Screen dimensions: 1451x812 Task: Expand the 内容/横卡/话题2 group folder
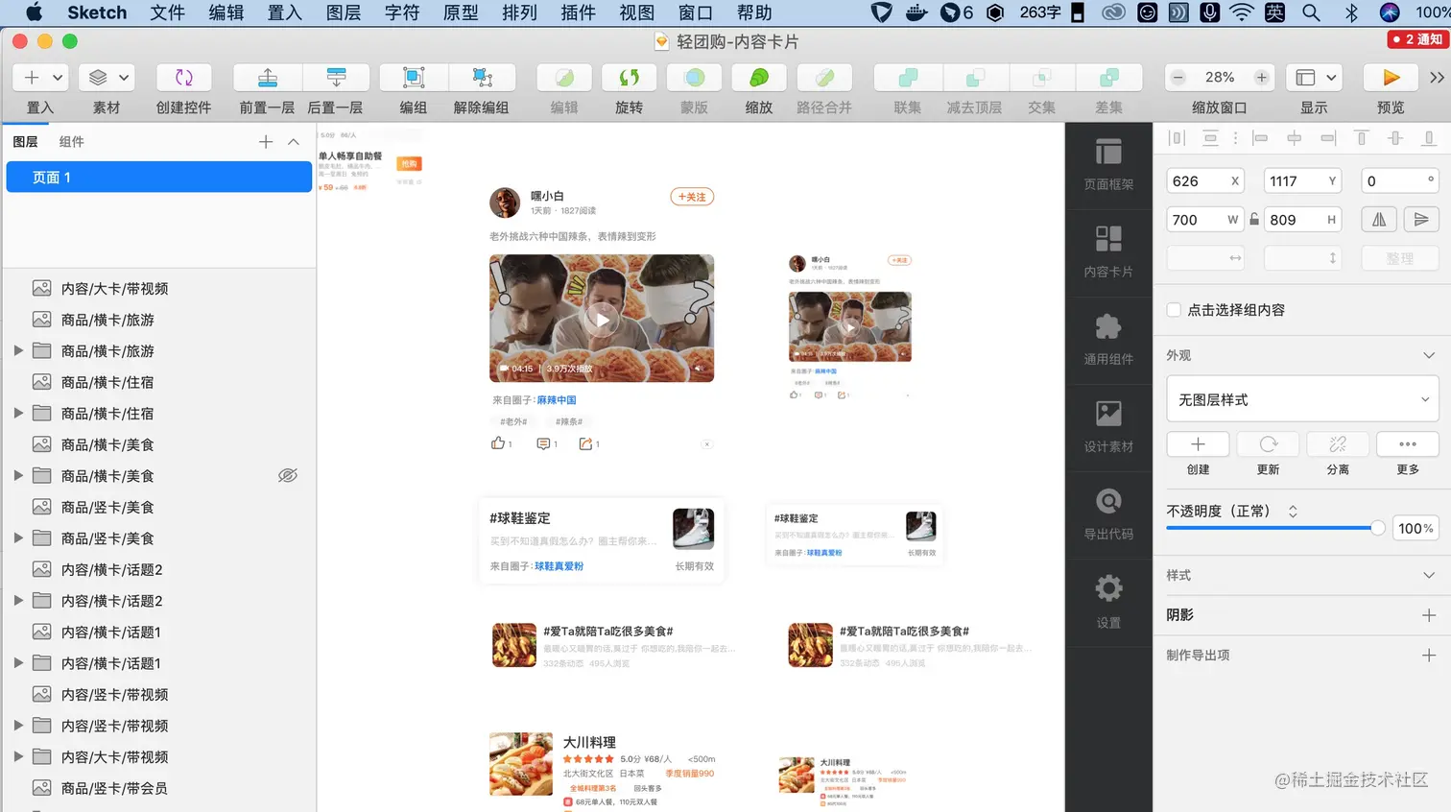point(18,600)
